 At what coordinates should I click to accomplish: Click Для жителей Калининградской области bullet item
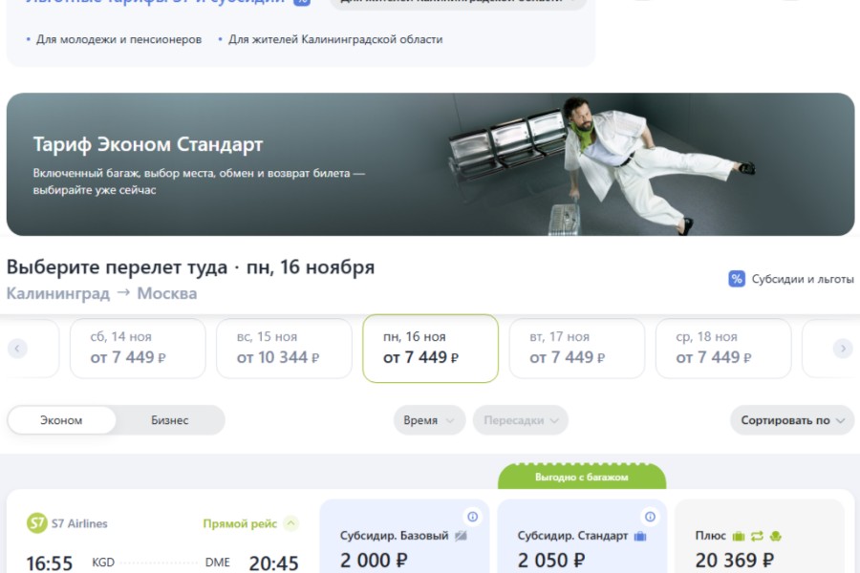pyautogui.click(x=335, y=39)
